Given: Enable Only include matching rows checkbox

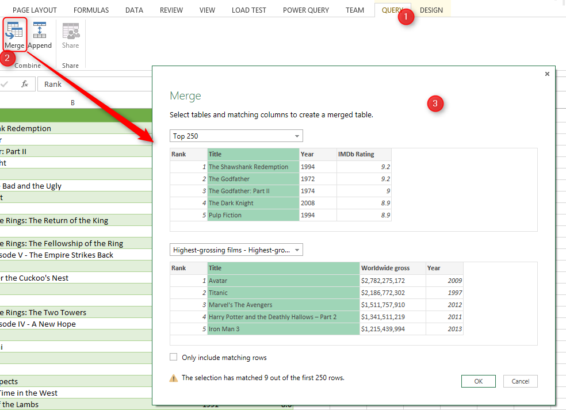Looking at the screenshot, I should pos(174,357).
